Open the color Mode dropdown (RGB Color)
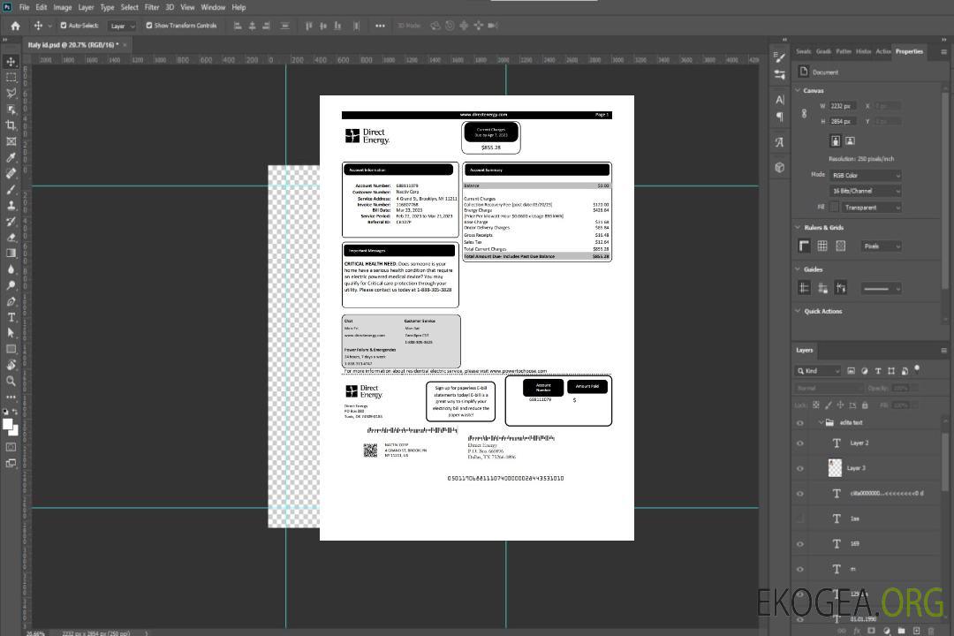The image size is (954, 636). pyautogui.click(x=865, y=175)
